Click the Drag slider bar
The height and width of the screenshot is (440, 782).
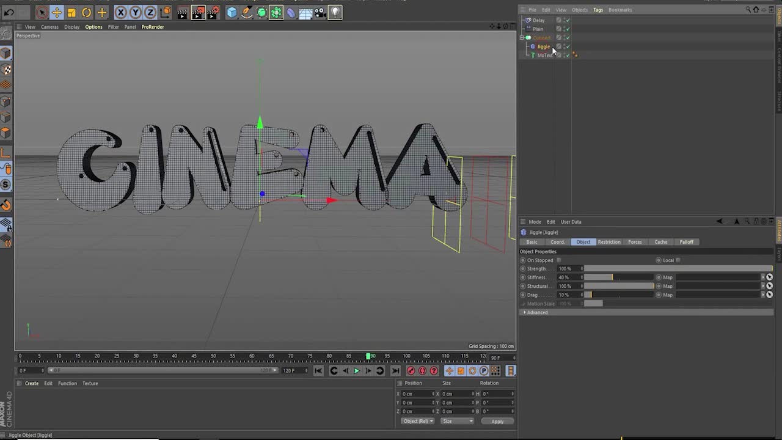coord(619,295)
